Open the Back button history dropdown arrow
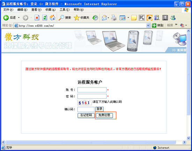The height and width of the screenshot is (151, 192). (x=19, y=18)
